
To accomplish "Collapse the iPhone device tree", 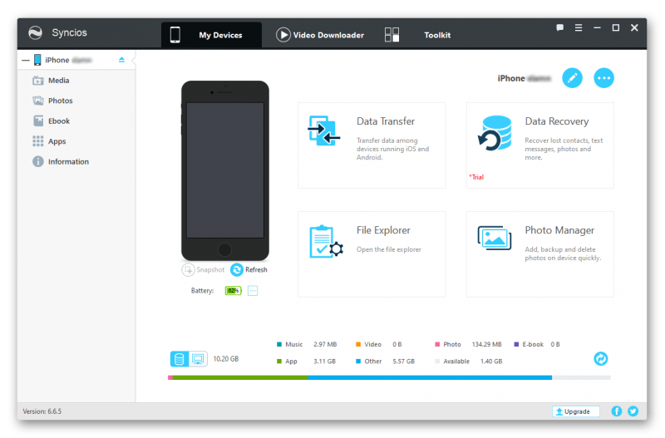I will pyautogui.click(x=26, y=60).
